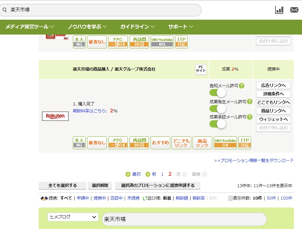Click the bar chart report icon
The width and height of the screenshot is (302, 229).
click(x=279, y=10)
